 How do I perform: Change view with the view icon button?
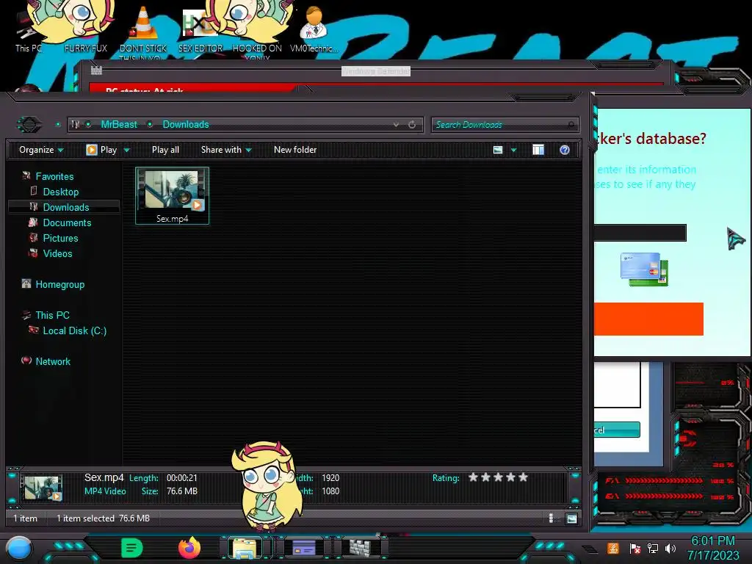click(498, 150)
